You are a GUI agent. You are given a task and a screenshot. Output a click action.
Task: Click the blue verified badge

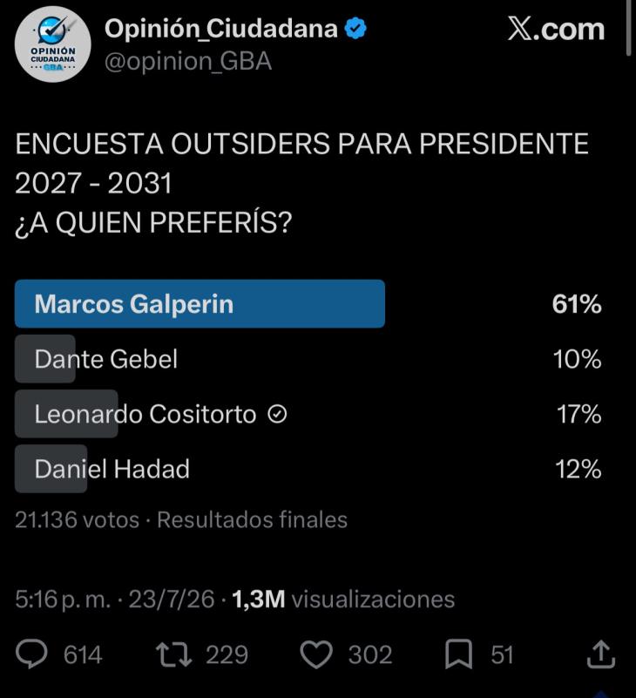tap(355, 29)
